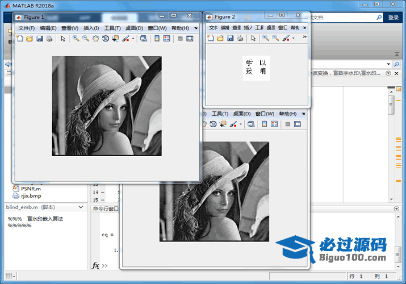Image resolution: width=406 pixels, height=284 pixels.
Task: Click Link Plot icon in Figure 1
Action: (x=144, y=39)
